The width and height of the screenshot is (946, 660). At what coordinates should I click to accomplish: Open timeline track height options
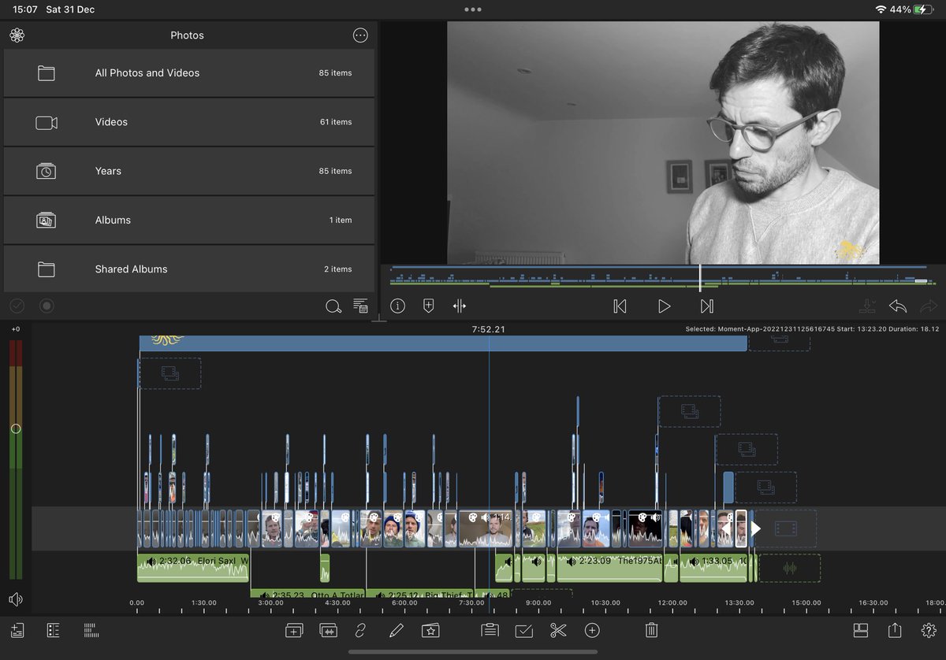(x=90, y=630)
